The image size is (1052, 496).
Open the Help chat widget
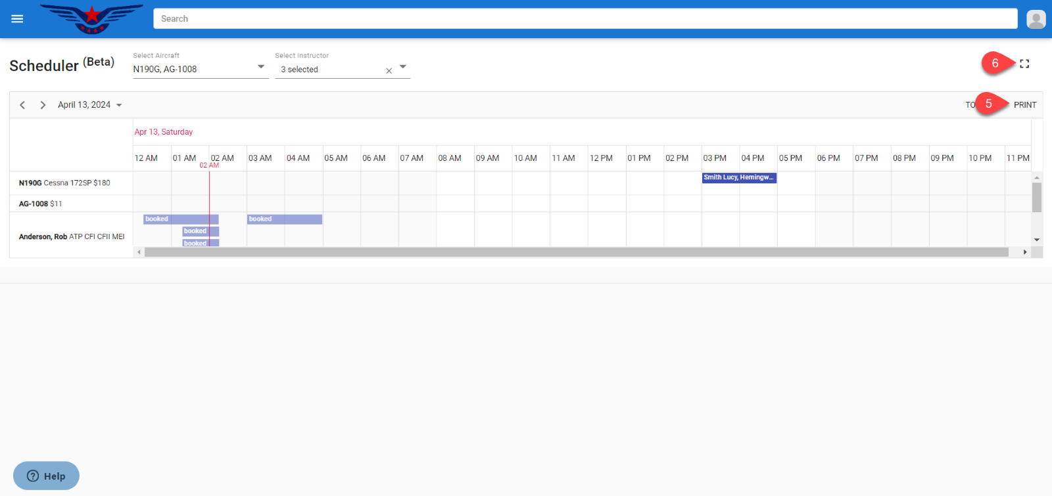[46, 476]
